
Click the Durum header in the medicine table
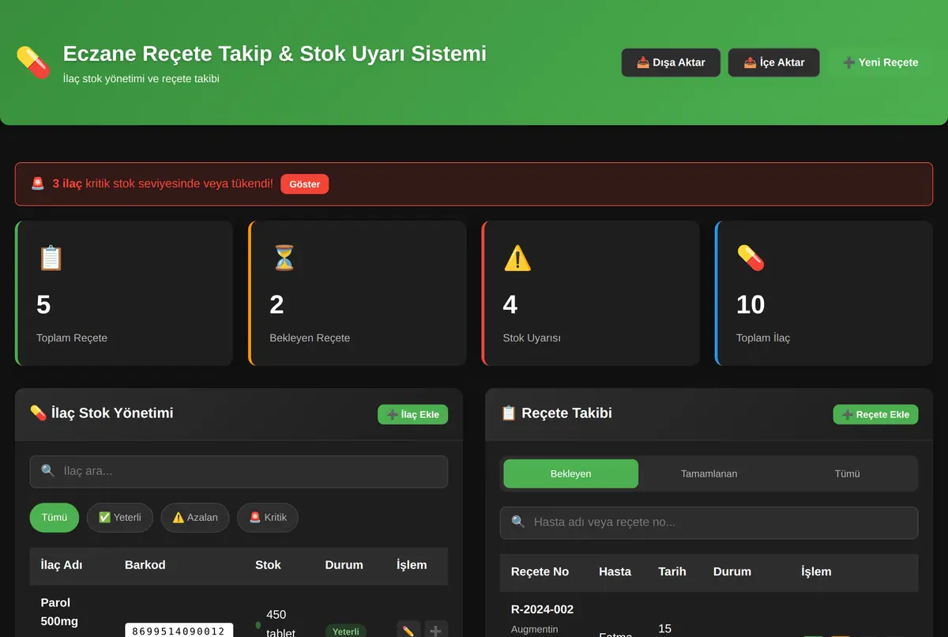(344, 565)
